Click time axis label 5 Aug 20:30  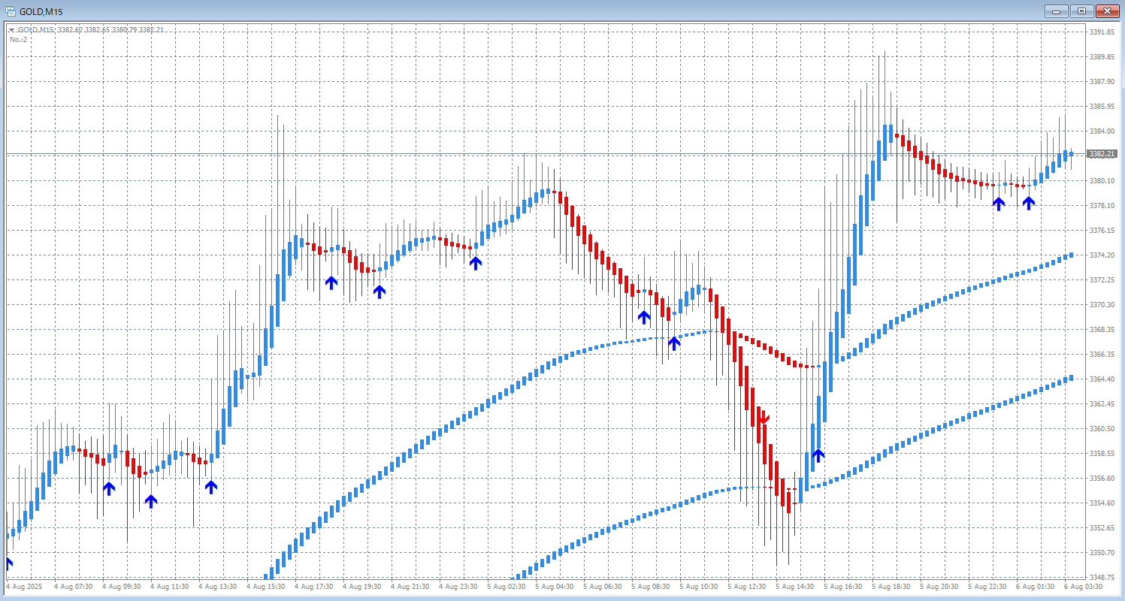[939, 587]
